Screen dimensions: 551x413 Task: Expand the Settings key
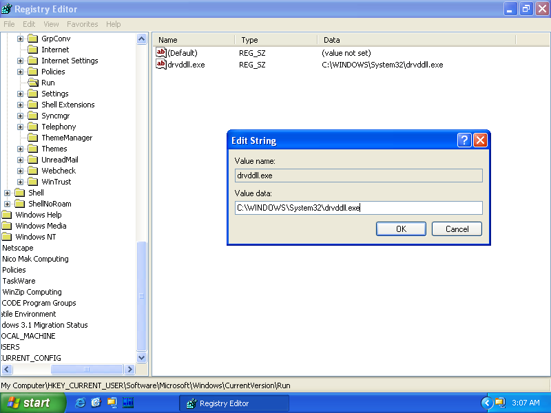click(21, 94)
